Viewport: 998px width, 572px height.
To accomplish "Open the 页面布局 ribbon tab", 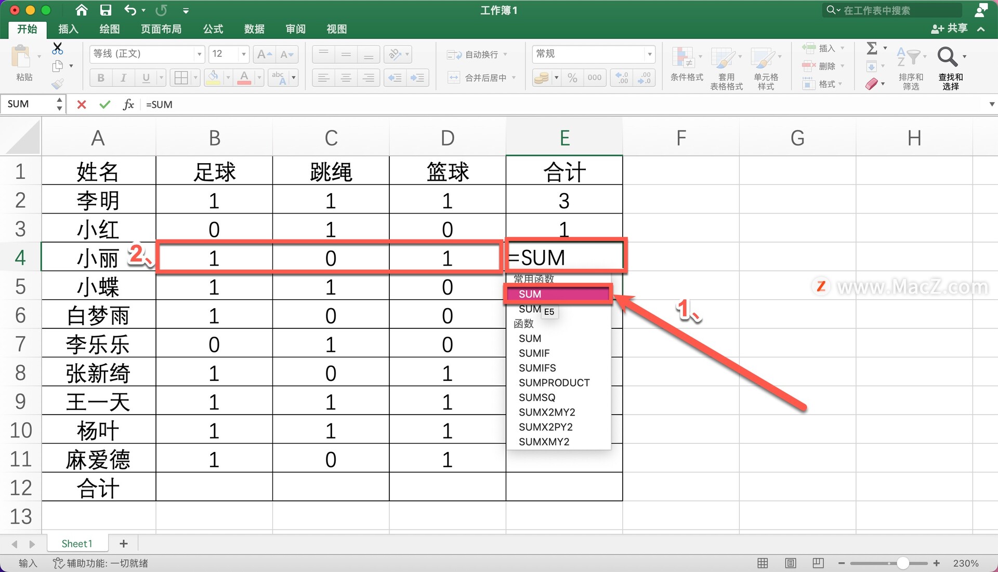I will coord(161,29).
